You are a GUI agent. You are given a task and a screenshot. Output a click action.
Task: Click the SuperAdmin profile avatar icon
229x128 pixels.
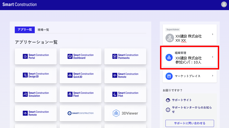click(170, 38)
